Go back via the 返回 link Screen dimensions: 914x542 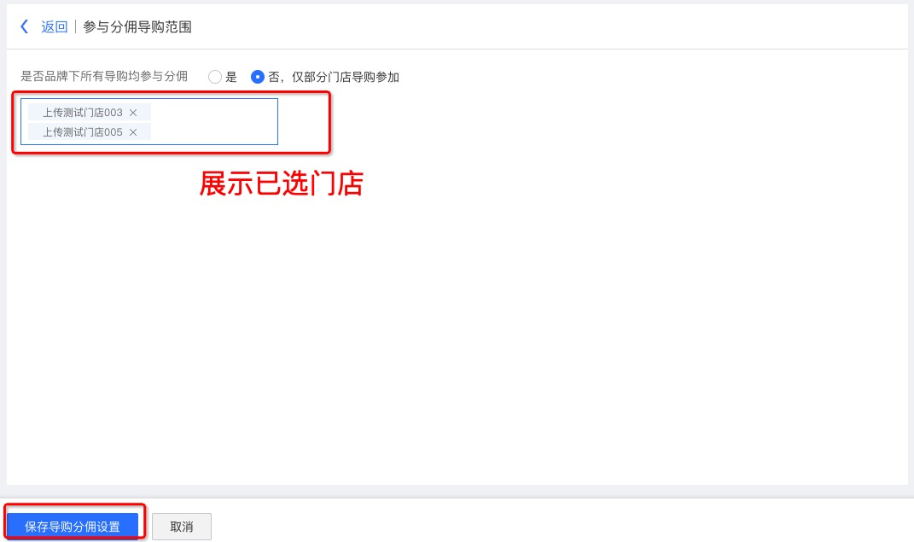point(55,26)
